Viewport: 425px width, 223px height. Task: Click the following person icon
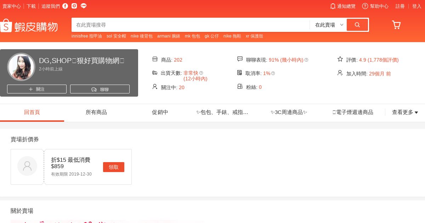pos(155,86)
